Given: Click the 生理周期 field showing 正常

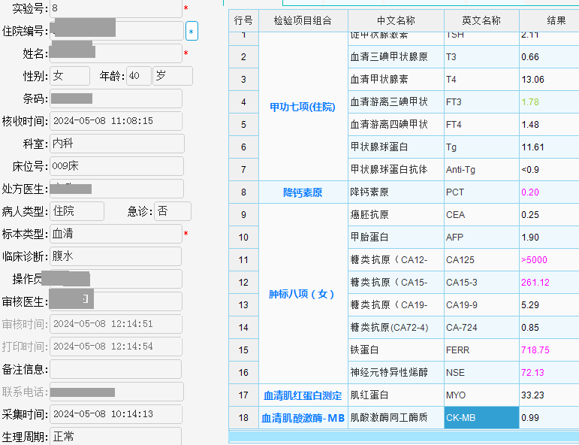Looking at the screenshot, I should click(x=116, y=436).
